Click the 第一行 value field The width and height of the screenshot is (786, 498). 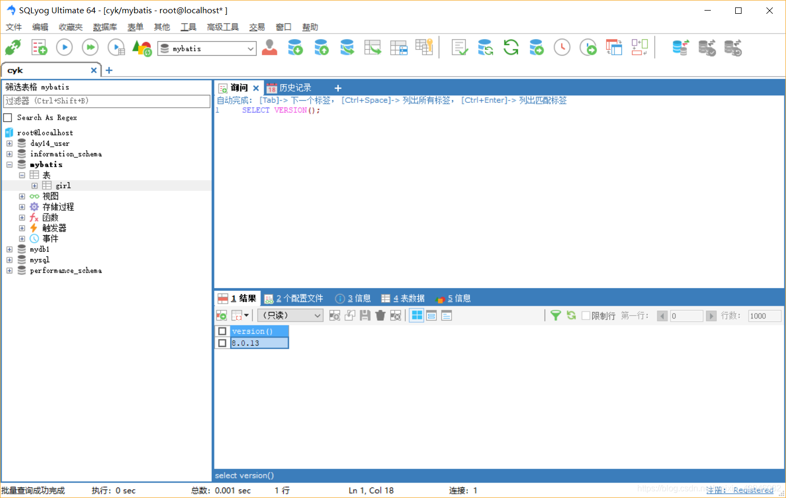[686, 316]
